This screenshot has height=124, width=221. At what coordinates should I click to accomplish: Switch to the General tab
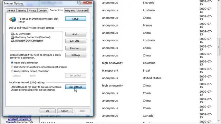[11, 11]
